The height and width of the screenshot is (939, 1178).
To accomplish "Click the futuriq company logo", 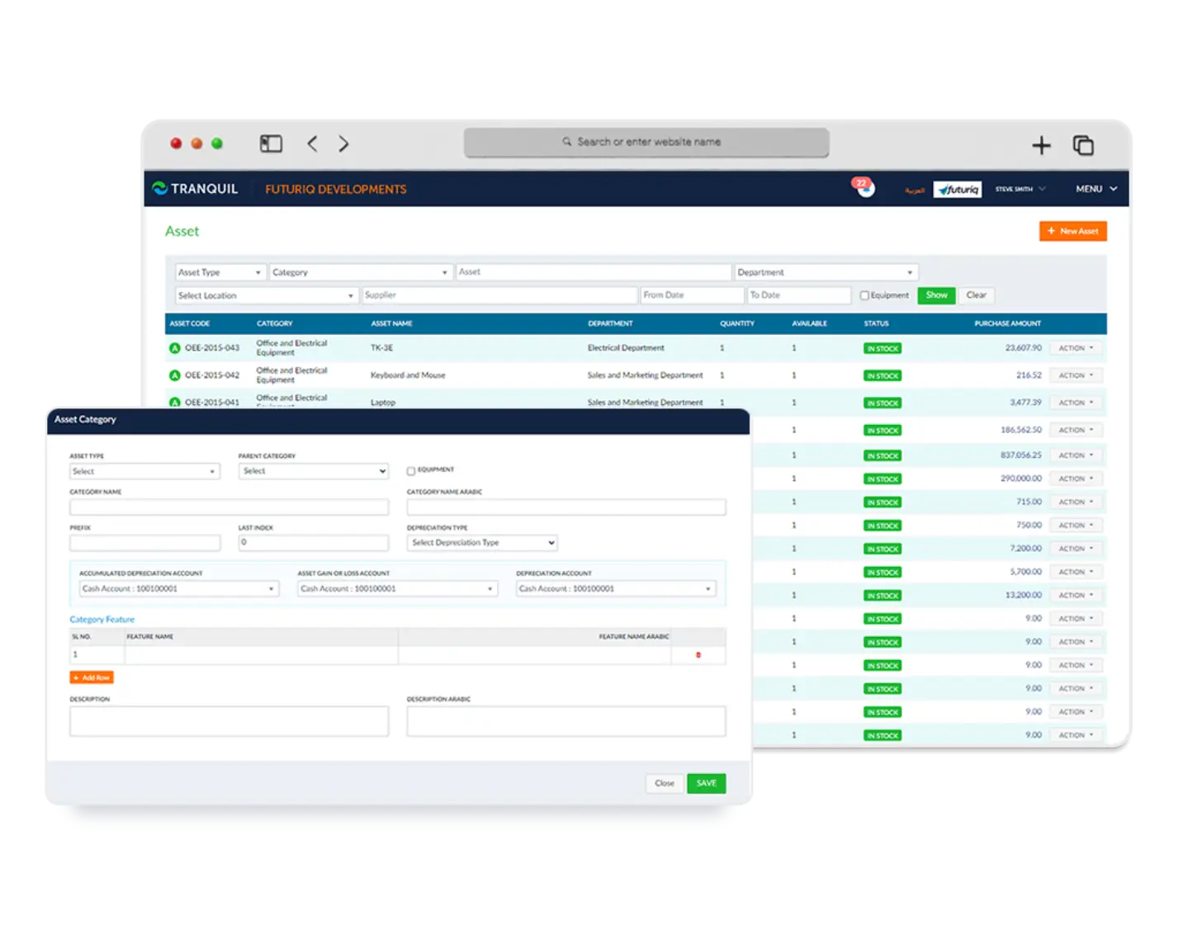I will point(958,189).
